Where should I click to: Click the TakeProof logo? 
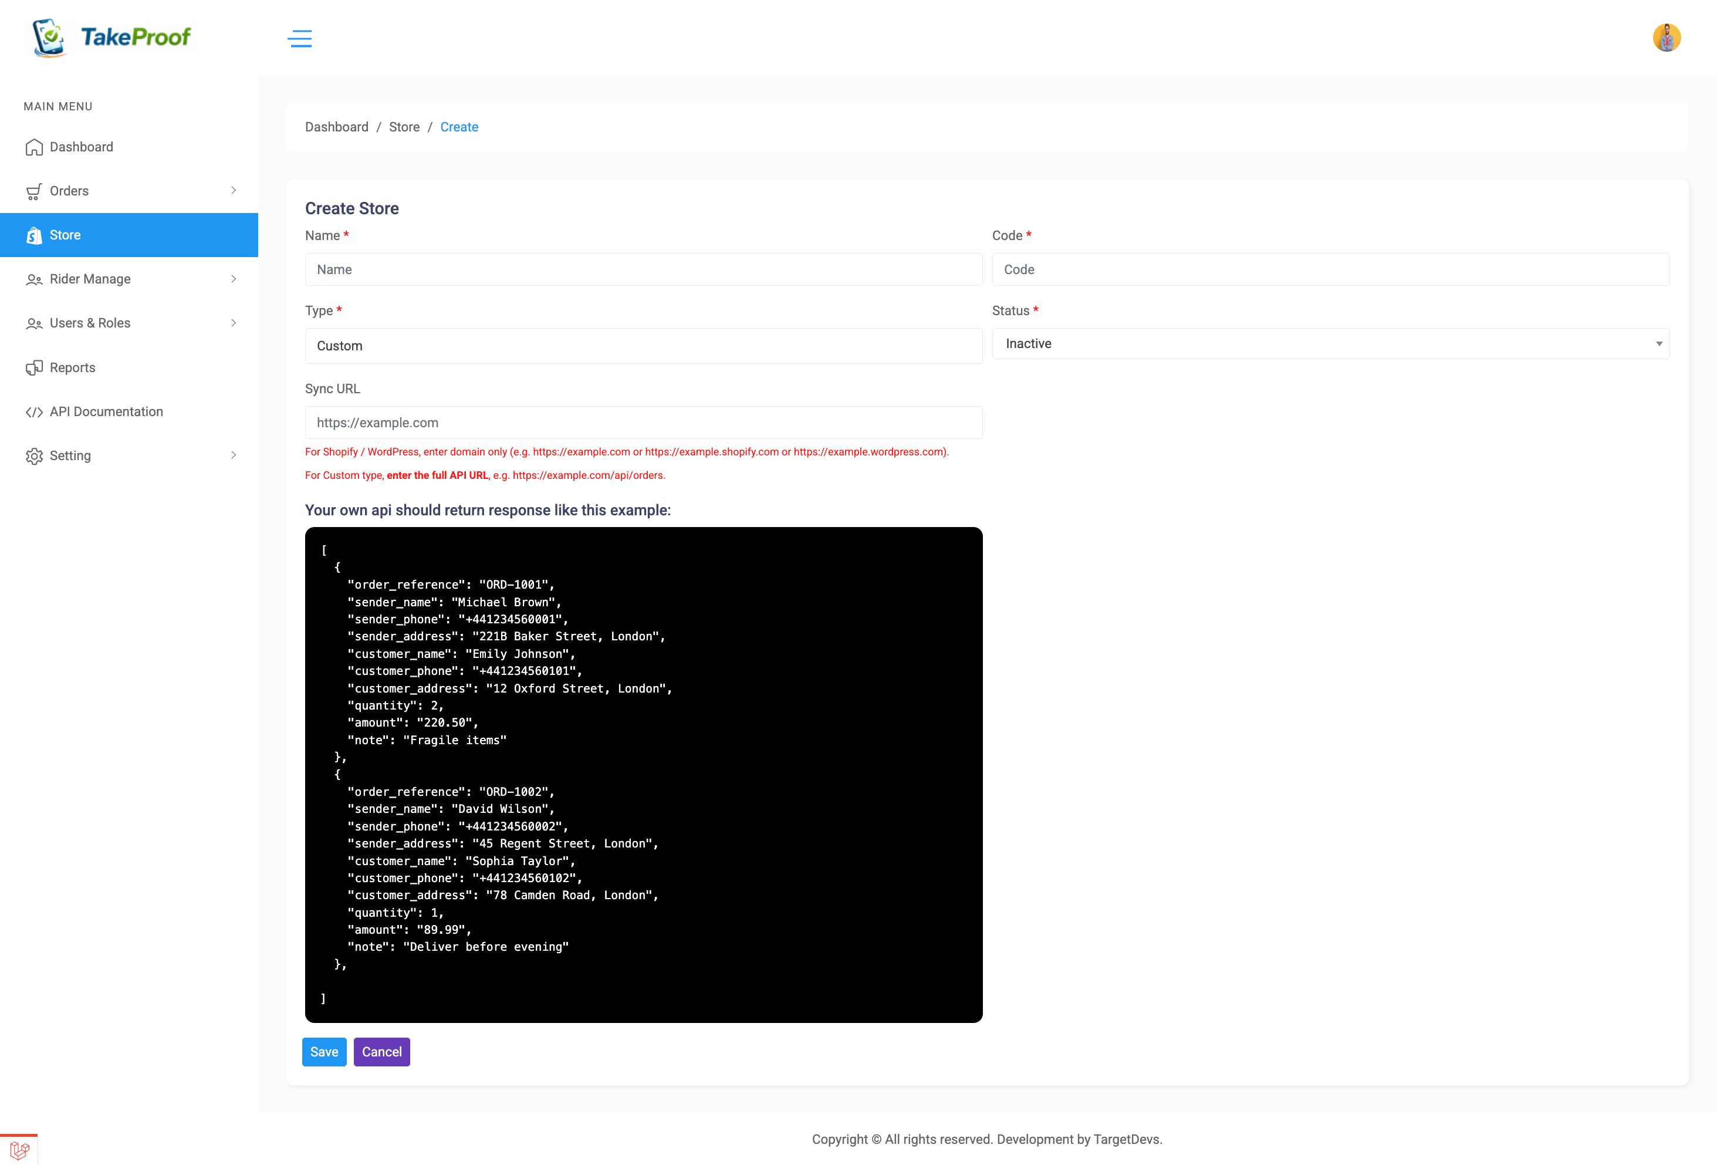click(111, 37)
